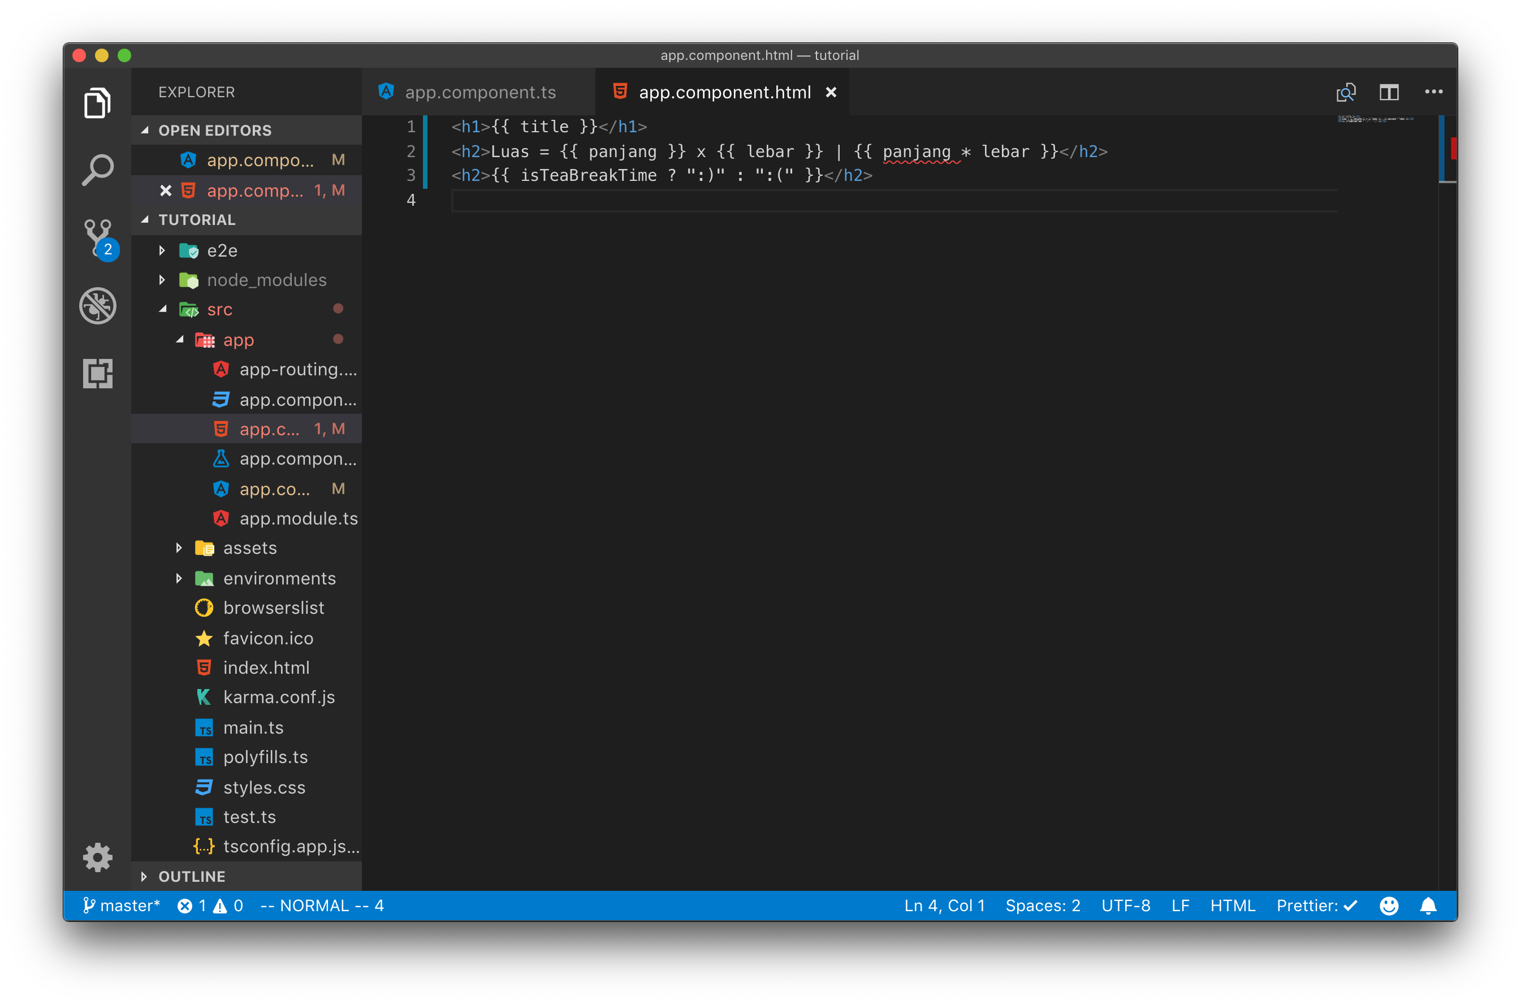The image size is (1521, 1005).
Task: Click the feedback smiley icon
Action: coord(1389,906)
